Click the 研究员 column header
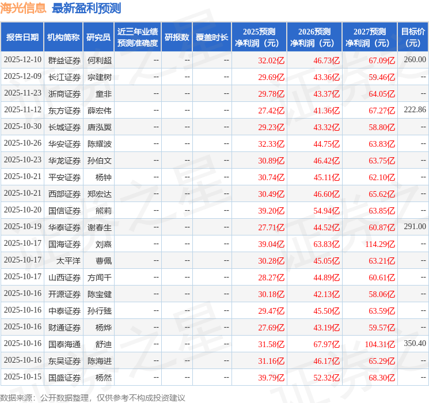Screen dimensions: 429x403 [98, 37]
